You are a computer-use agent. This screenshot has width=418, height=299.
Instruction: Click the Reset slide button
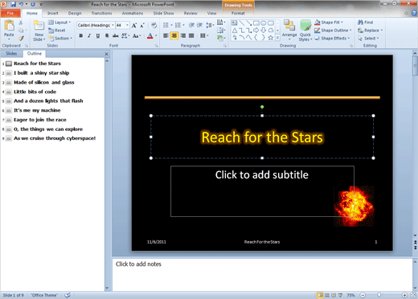(x=57, y=31)
